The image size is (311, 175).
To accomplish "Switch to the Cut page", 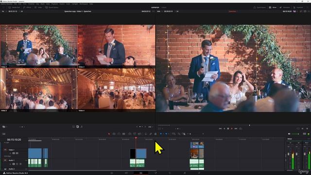I will pyautogui.click(x=126, y=173).
